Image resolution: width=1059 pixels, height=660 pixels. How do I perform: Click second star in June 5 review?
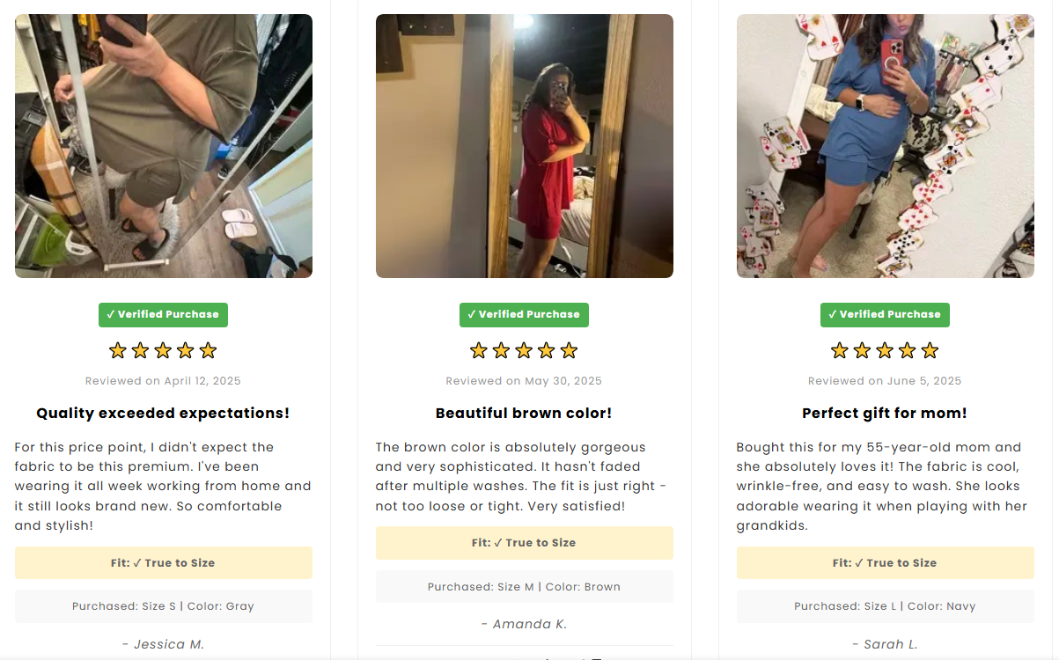point(862,351)
